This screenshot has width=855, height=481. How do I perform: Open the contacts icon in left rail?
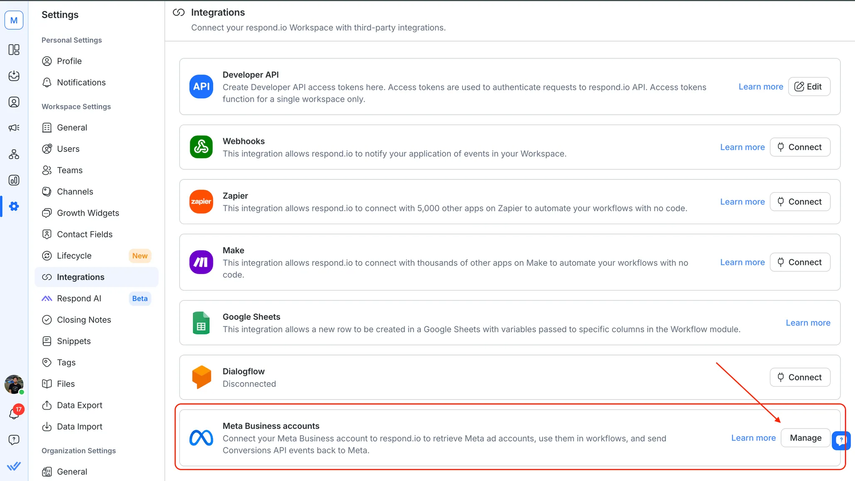click(14, 102)
